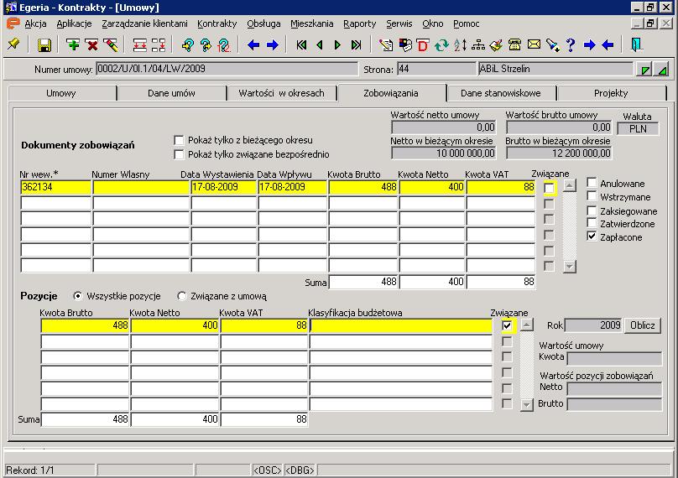The height and width of the screenshot is (478, 678).
Task: Click the A-Z sort icon
Action: click(460, 45)
